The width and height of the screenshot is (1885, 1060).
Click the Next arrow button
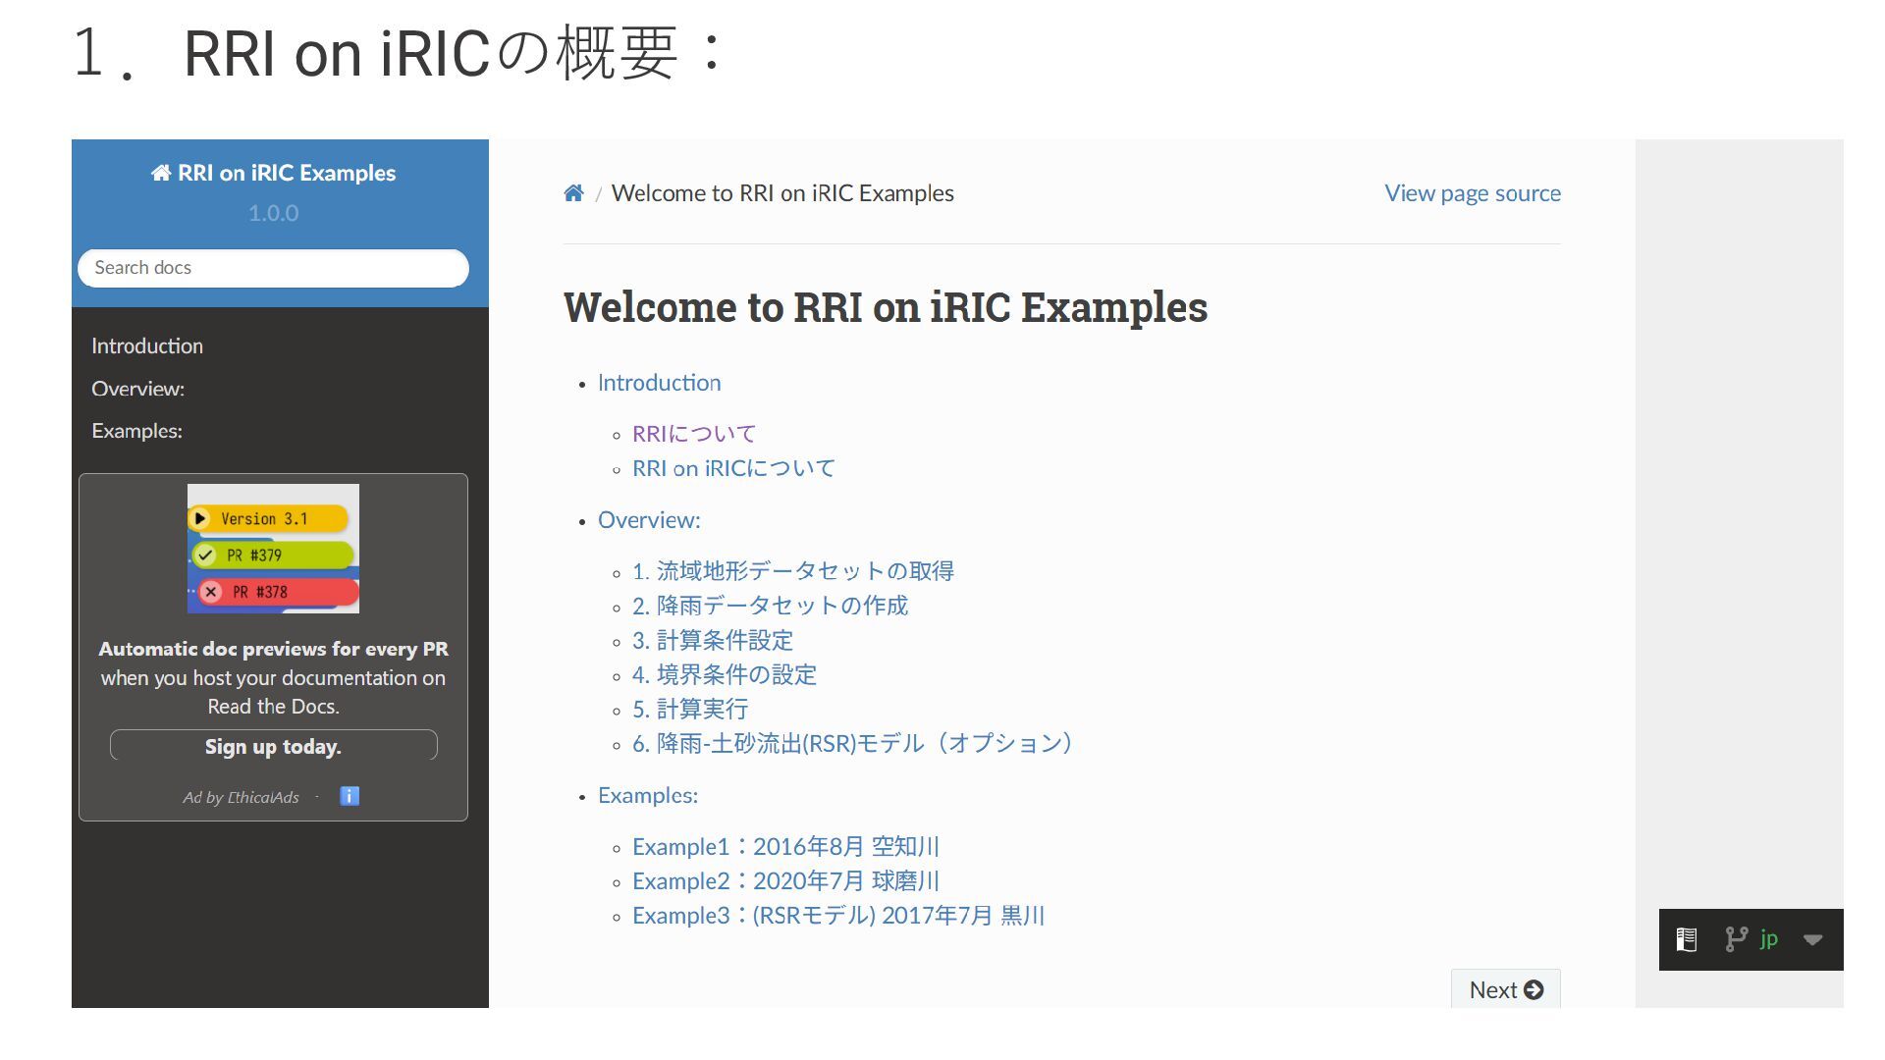click(1505, 989)
